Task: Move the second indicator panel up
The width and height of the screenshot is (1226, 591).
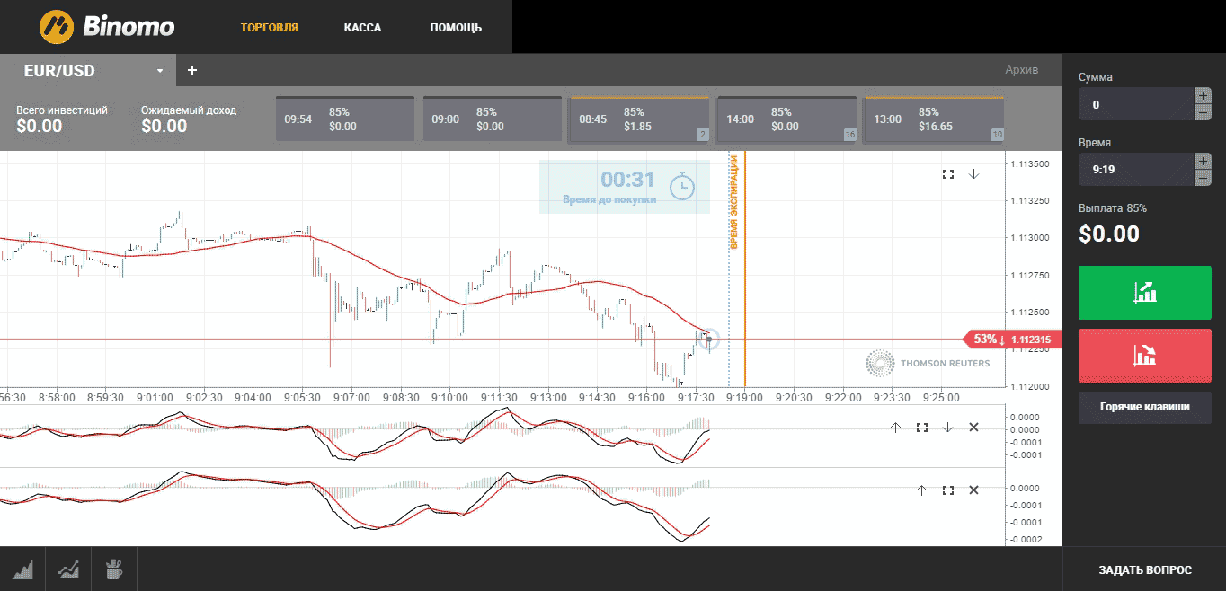Action: tap(921, 490)
